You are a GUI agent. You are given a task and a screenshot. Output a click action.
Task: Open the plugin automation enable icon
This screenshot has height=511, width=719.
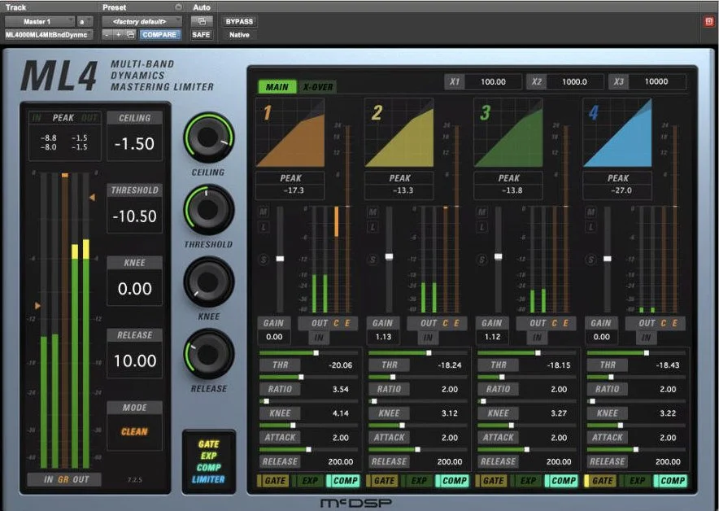[x=201, y=21]
